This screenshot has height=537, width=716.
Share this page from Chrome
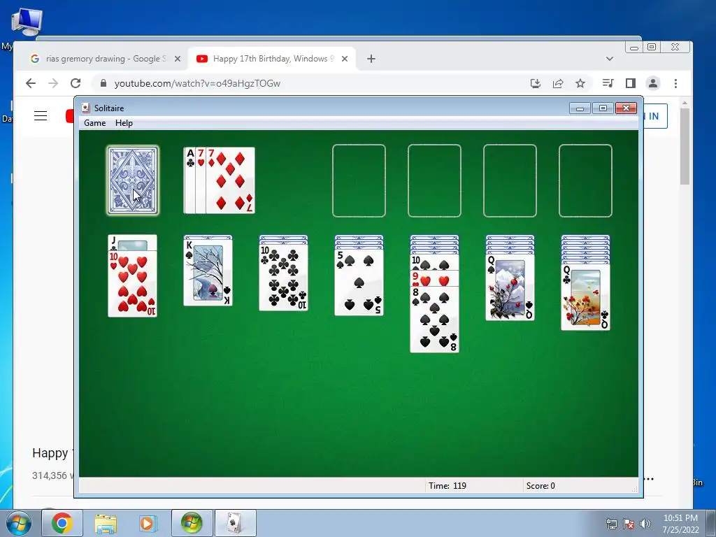click(557, 83)
